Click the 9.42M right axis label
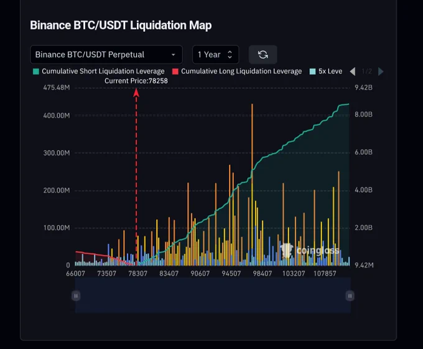423x349 pixels. [x=364, y=265]
